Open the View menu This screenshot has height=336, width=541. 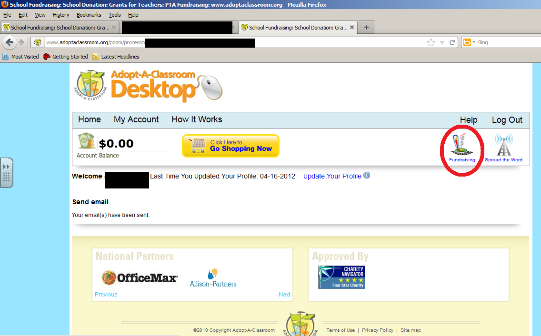(x=40, y=15)
